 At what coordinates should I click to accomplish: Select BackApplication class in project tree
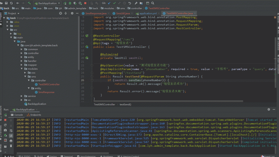37,104
